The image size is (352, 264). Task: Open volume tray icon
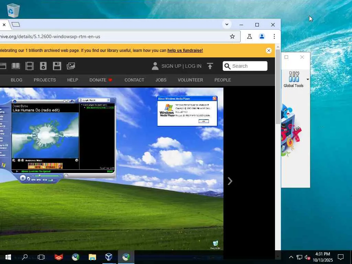[308, 257]
